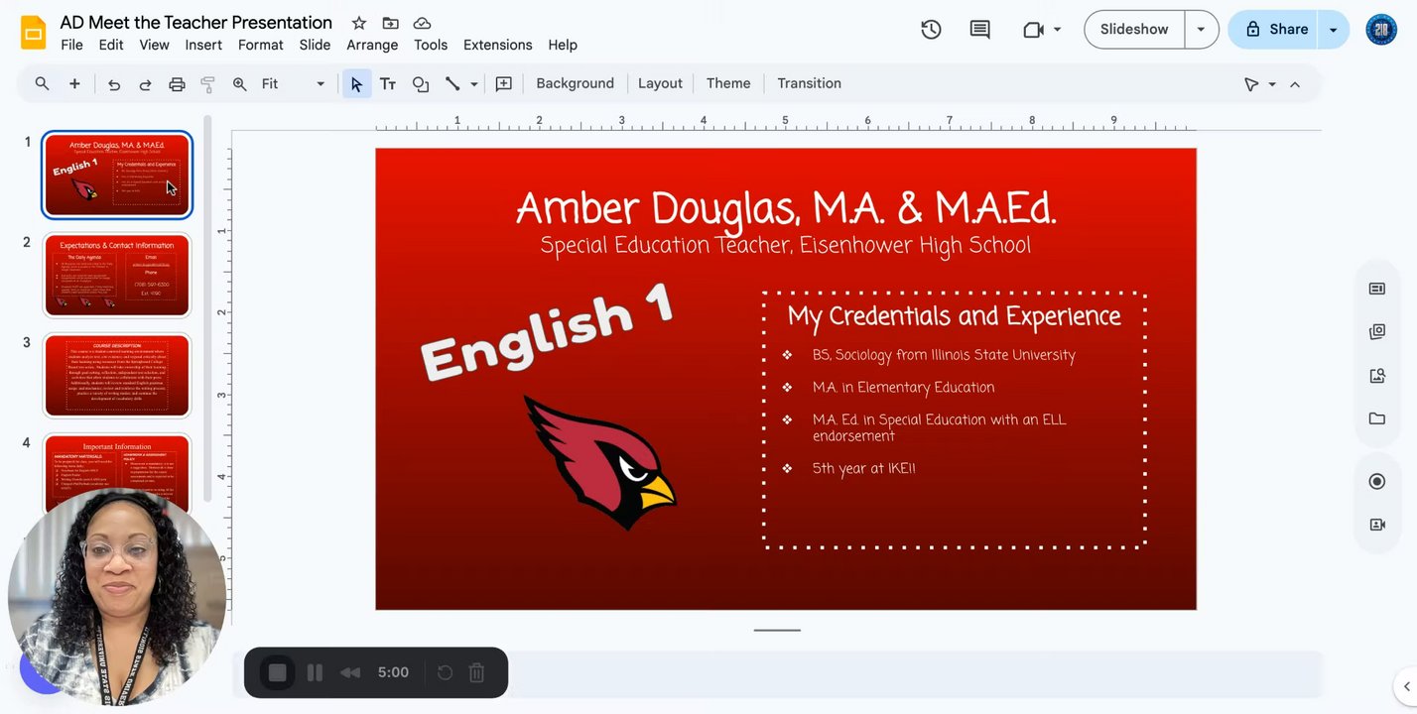Select the Text box tool
1417x714 pixels.
[388, 84]
